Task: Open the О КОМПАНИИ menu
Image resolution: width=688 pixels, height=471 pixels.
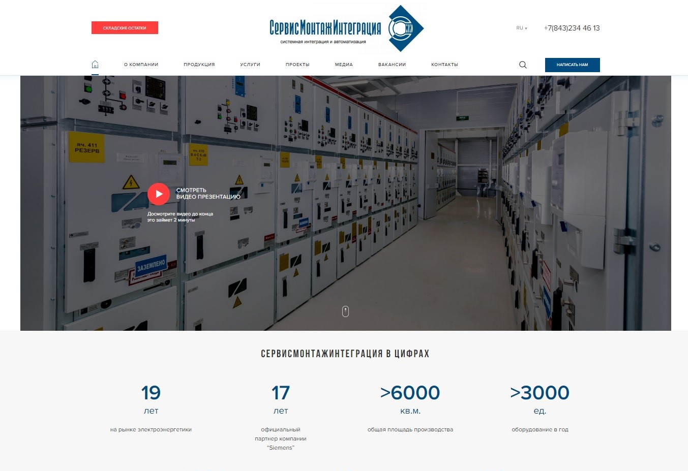Action: coord(141,65)
